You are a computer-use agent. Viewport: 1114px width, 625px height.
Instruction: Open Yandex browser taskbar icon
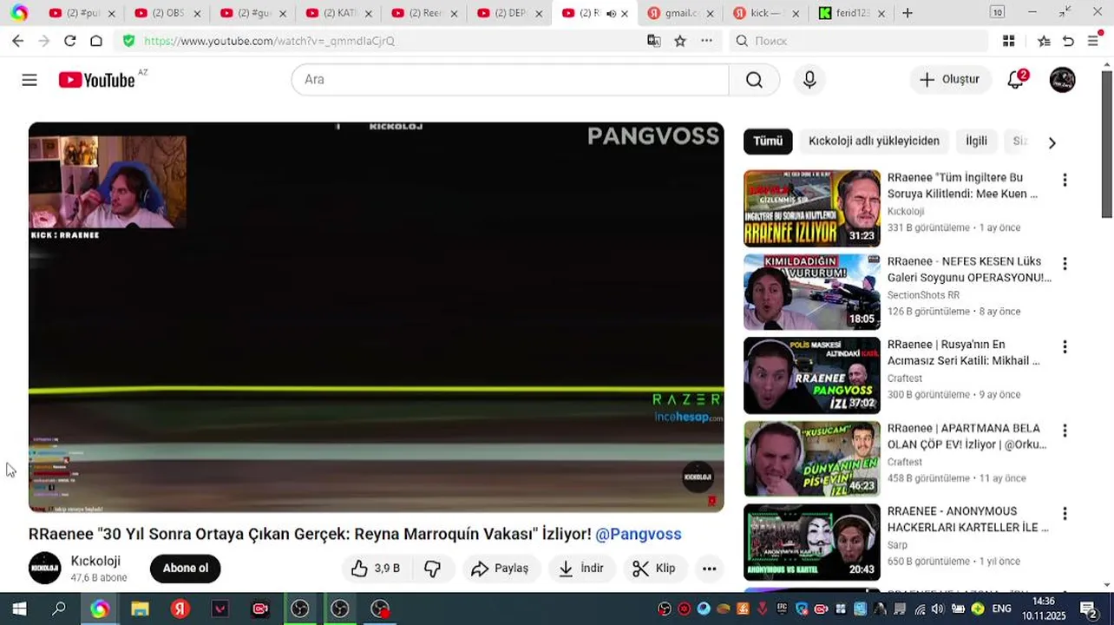180,609
